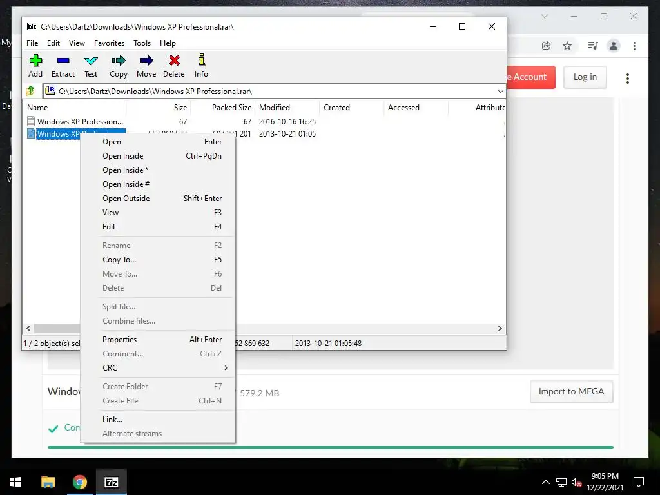Click the Delete toolbar icon
660x495 pixels.
(x=174, y=66)
